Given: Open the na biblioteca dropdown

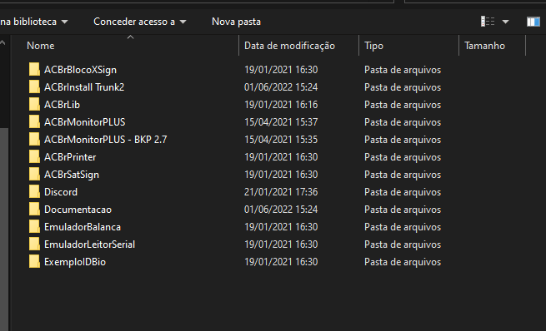Looking at the screenshot, I should pyautogui.click(x=34, y=22).
